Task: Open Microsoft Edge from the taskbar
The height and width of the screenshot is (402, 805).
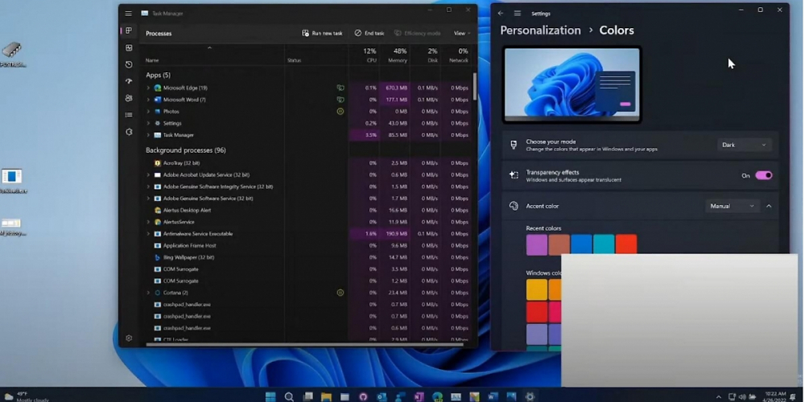Action: pyautogui.click(x=437, y=397)
